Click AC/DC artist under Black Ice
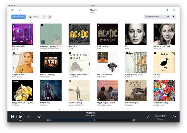Screen dimensions: 187x133 coord(71,49)
